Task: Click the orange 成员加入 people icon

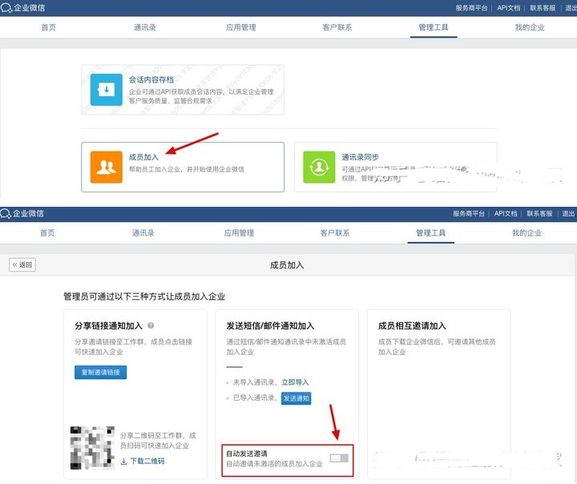Action: [x=106, y=167]
